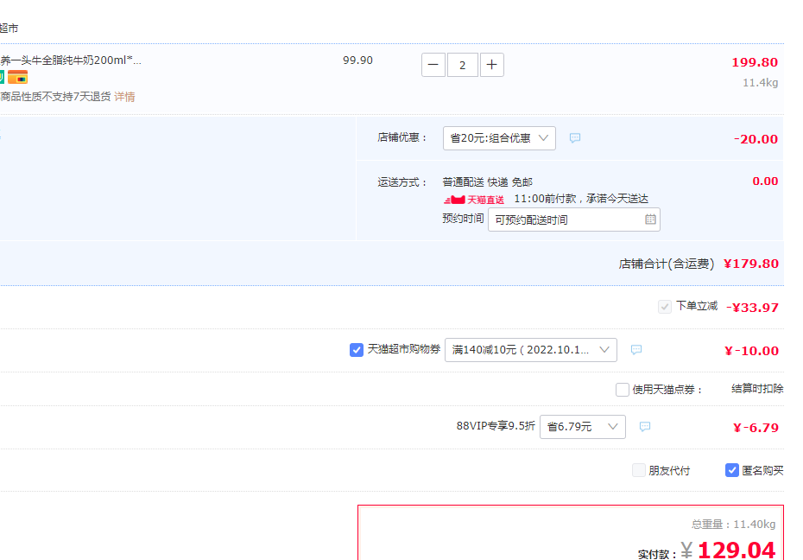Enable the 朋友代付 checkbox
Screen dimensions: 803x560
tap(639, 470)
